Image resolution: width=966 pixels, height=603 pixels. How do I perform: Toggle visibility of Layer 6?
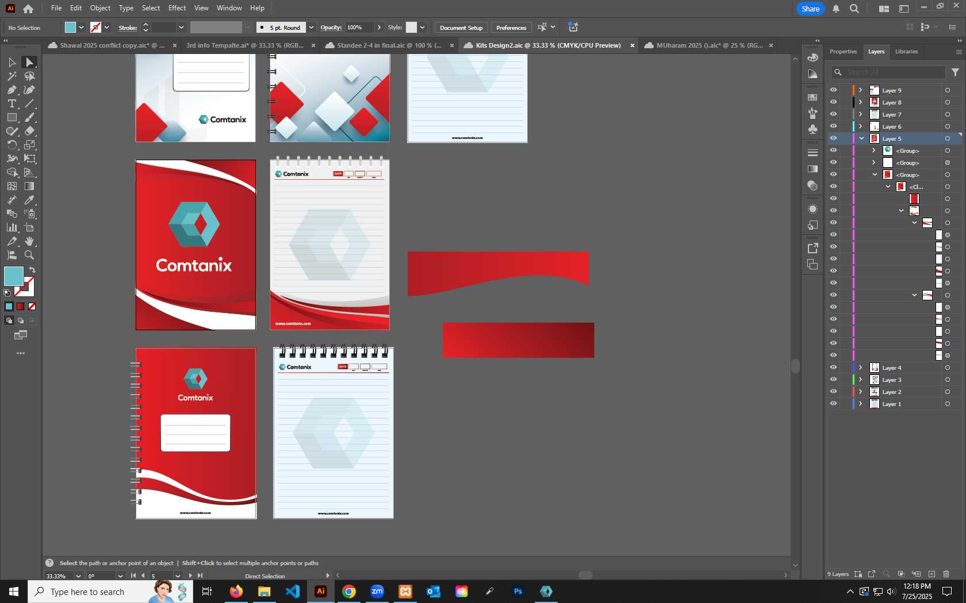pyautogui.click(x=833, y=126)
